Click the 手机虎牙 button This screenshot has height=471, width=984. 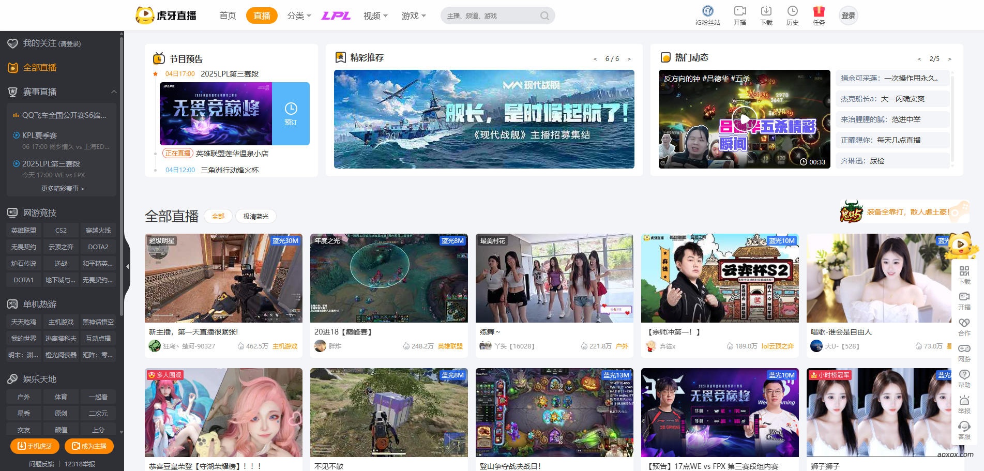click(35, 446)
